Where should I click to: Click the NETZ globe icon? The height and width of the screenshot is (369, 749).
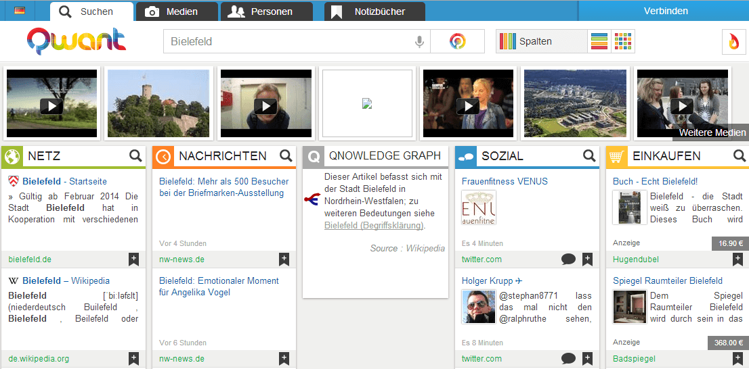click(x=12, y=156)
